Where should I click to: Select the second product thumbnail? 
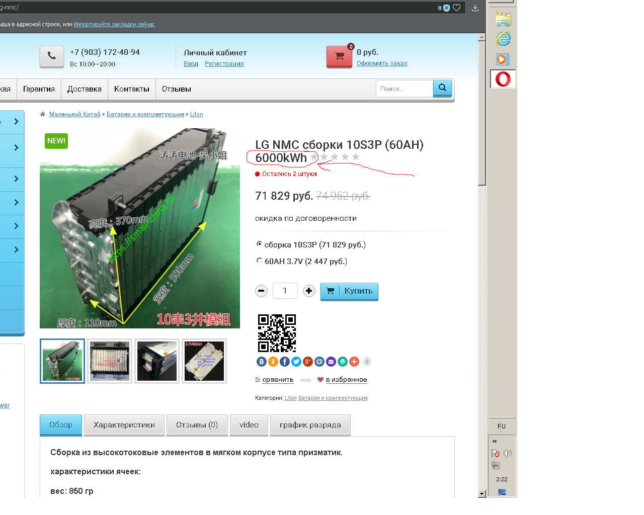(x=110, y=361)
